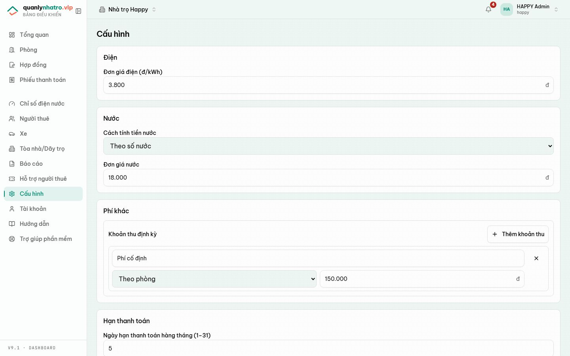Click the Phòng sidebar icon
This screenshot has height=356, width=570.
point(12,50)
